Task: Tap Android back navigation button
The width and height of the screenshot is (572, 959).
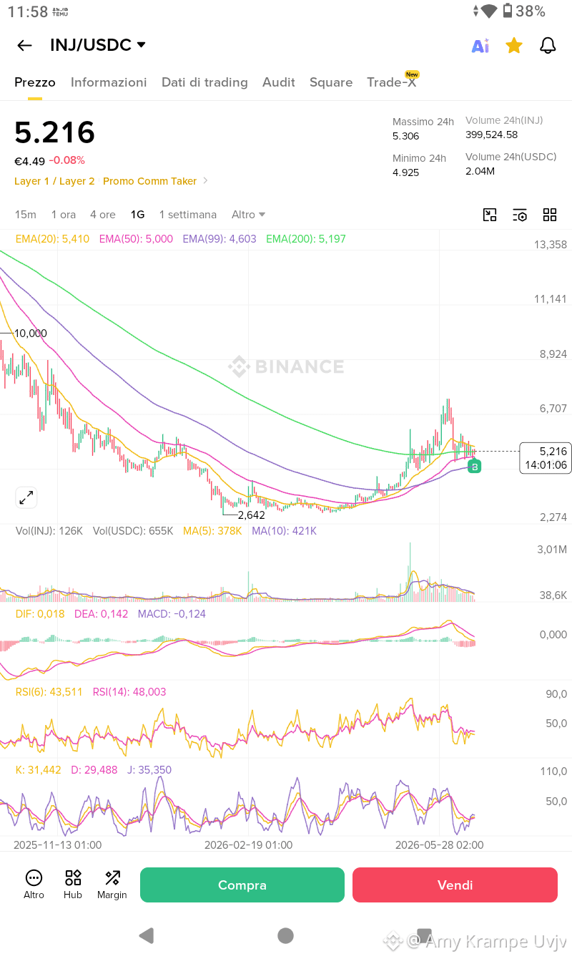Action: tap(147, 935)
